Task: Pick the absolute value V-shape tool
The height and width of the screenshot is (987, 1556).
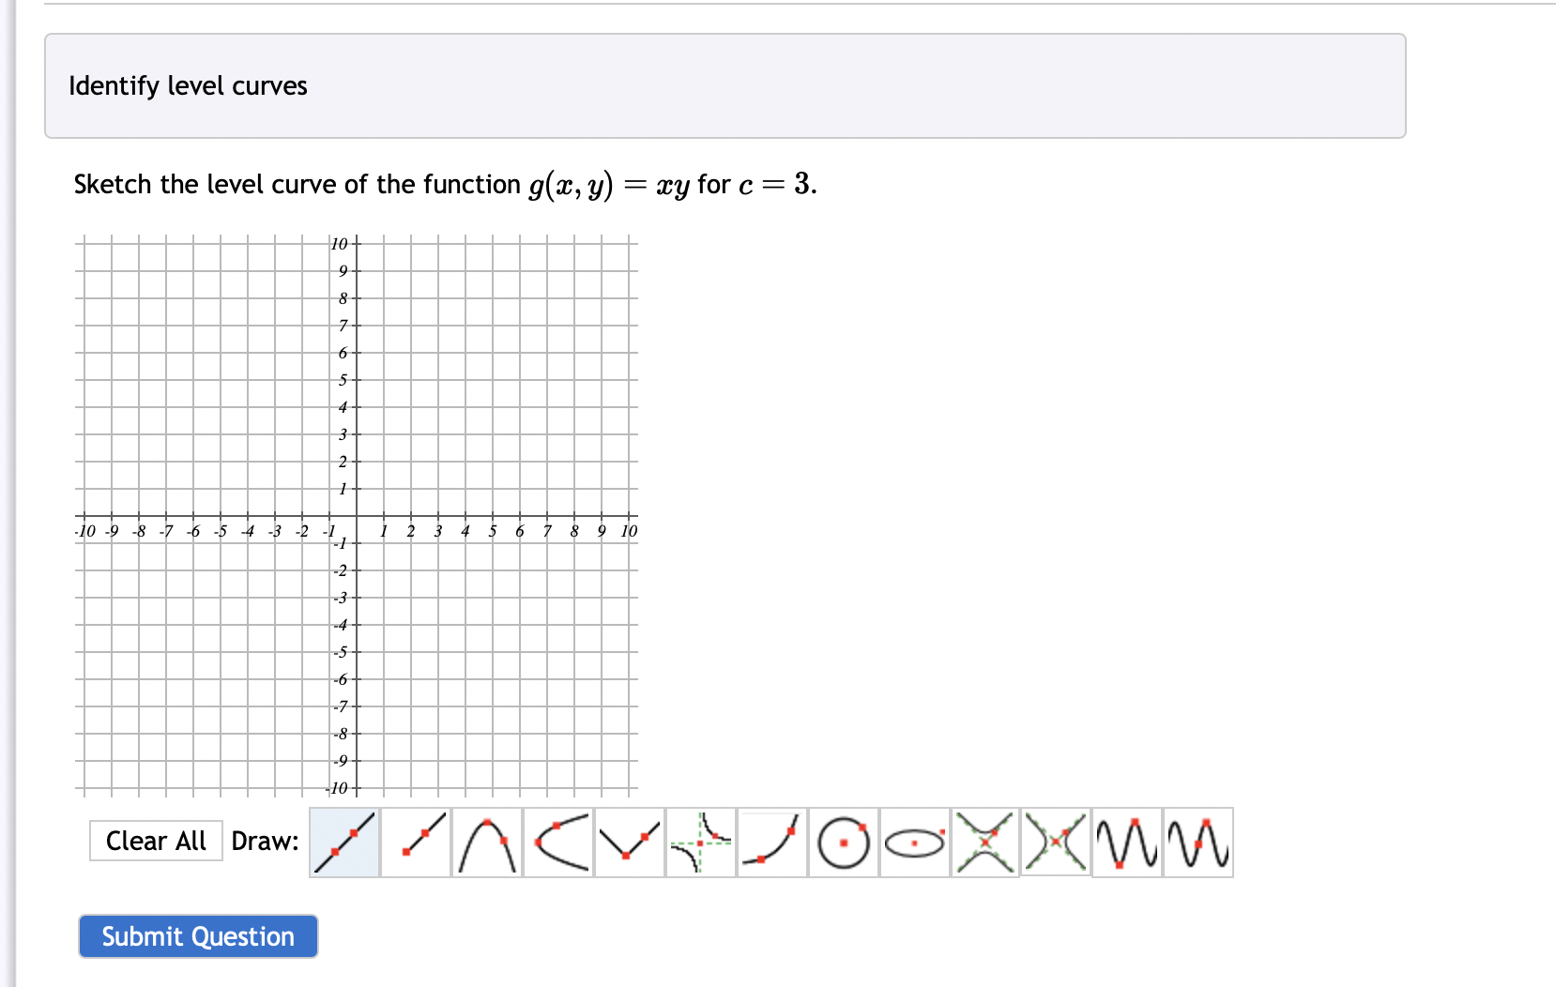Action: [630, 842]
